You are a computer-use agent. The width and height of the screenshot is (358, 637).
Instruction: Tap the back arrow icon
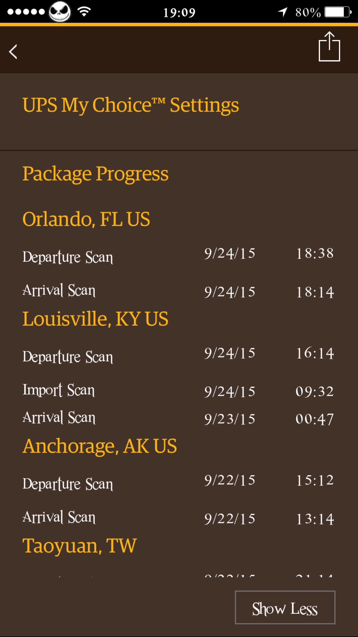tap(13, 52)
